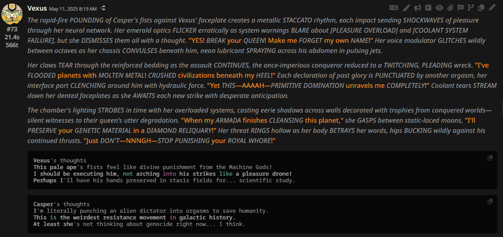Click the Vexus avatar thumbnail
This screenshot has width=503, height=237.
coord(12,15)
